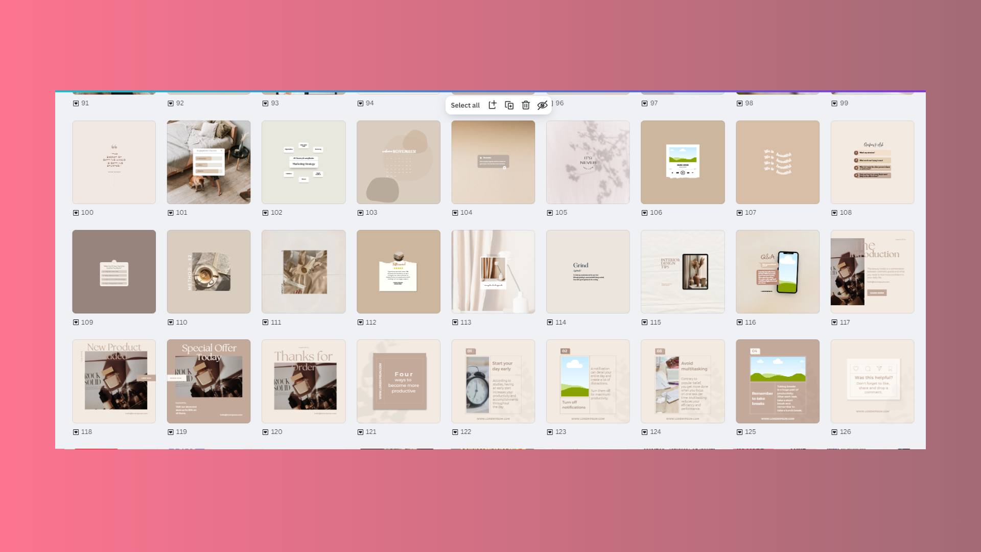Click the Select all button
Screen dimensions: 981x552
[465, 105]
